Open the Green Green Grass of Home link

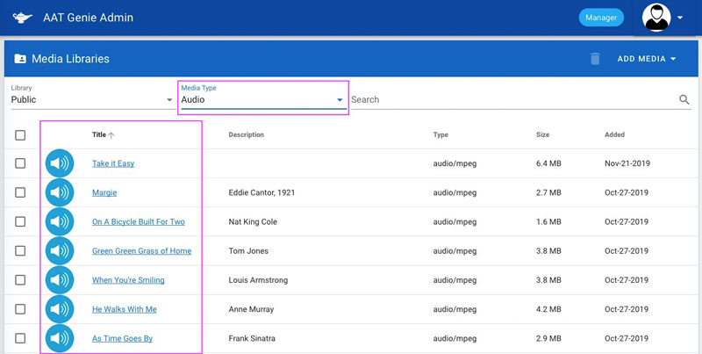tap(141, 251)
